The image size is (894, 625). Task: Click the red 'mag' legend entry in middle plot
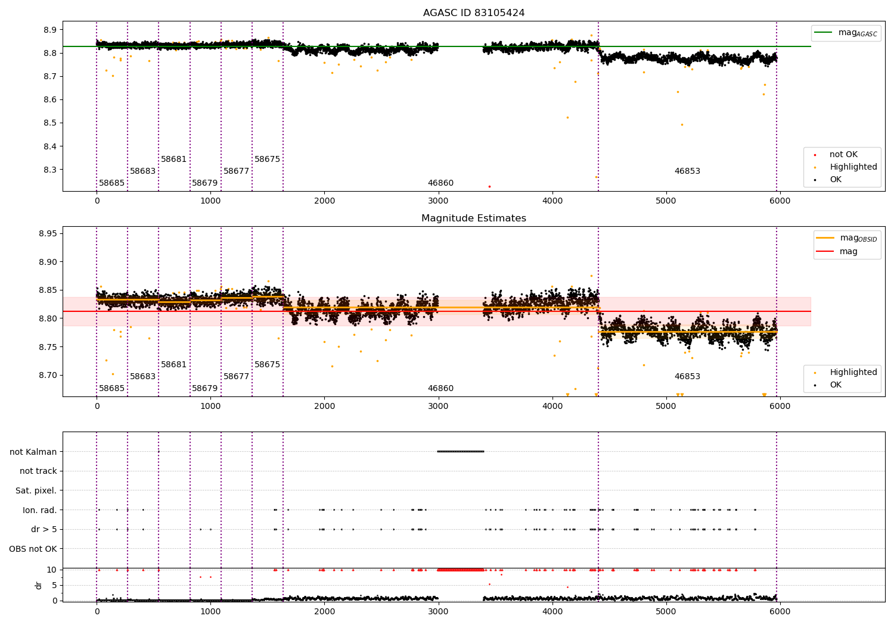(837, 252)
